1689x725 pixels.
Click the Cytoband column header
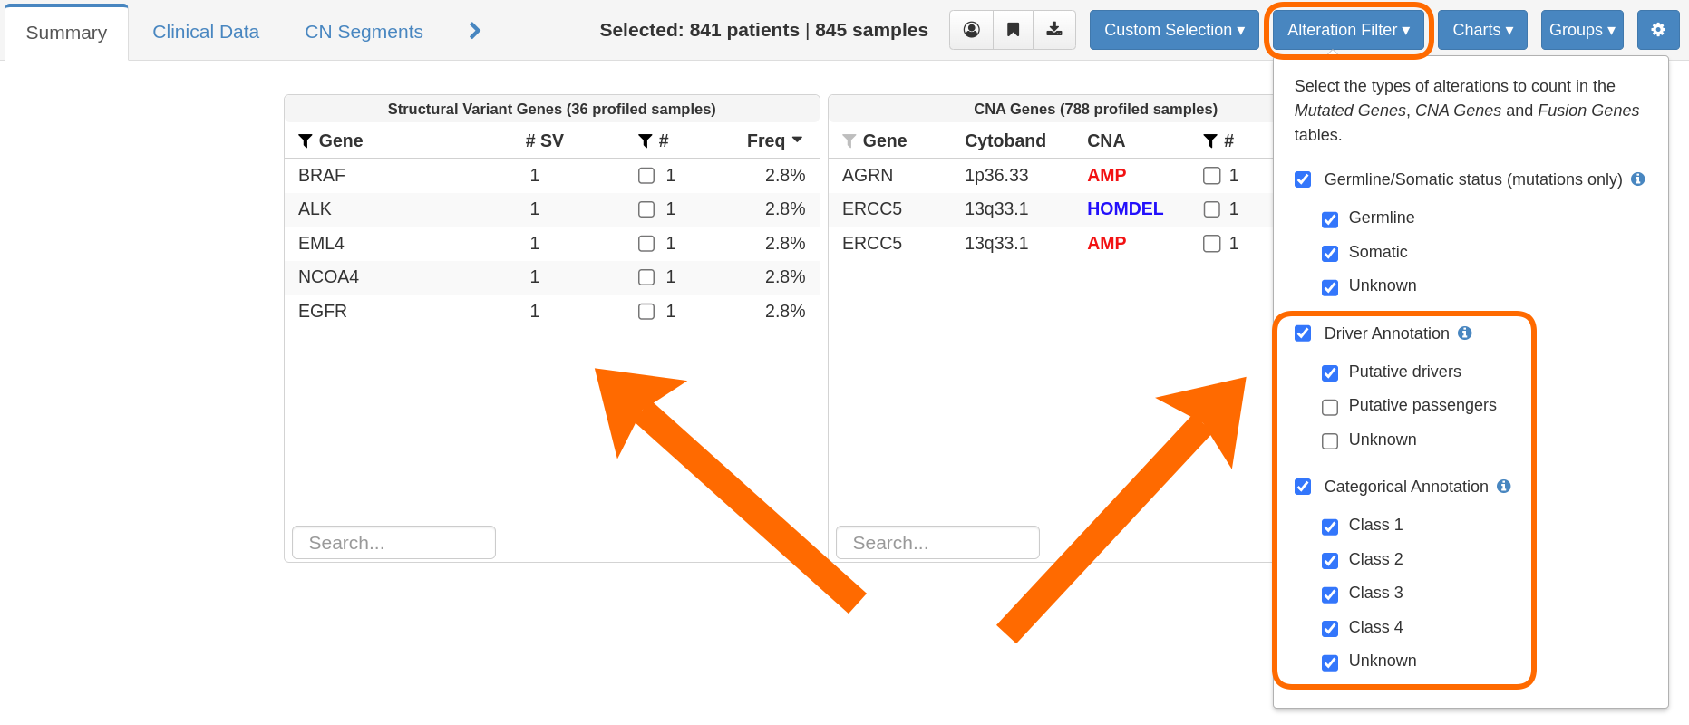coord(1005,140)
